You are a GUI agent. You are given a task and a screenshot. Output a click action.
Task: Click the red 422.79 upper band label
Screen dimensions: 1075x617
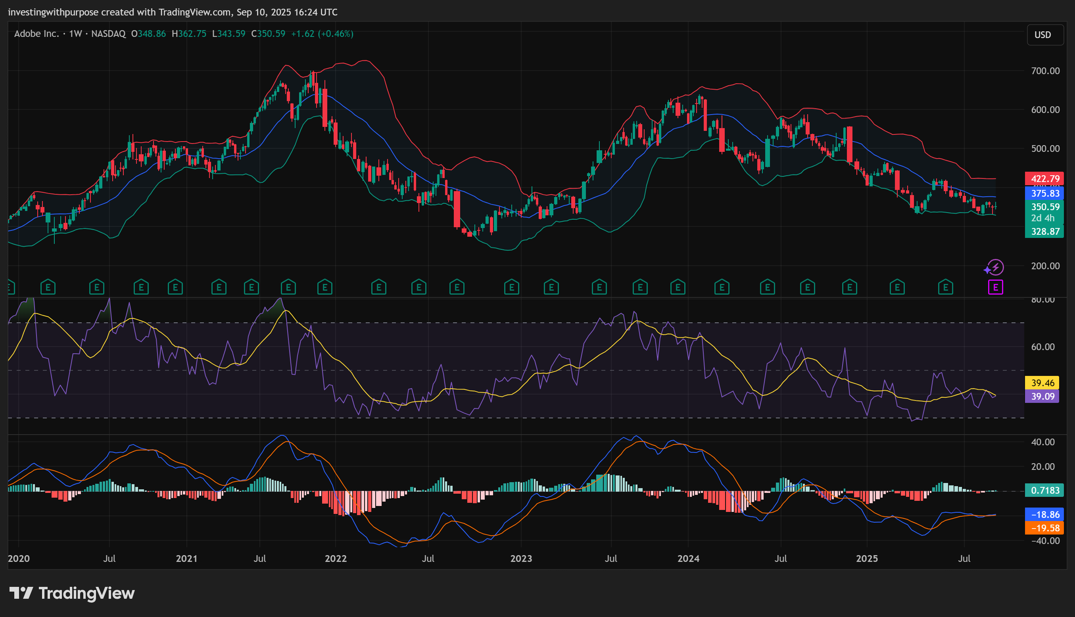(1044, 178)
